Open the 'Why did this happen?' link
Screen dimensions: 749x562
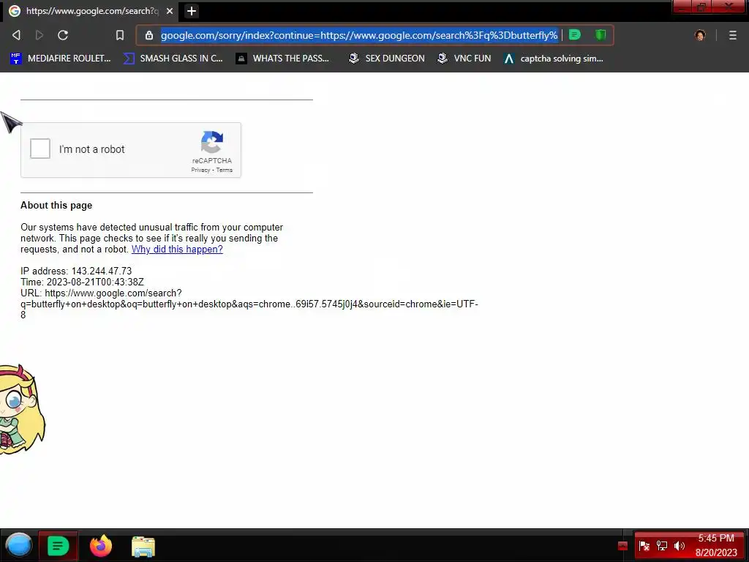click(x=177, y=249)
